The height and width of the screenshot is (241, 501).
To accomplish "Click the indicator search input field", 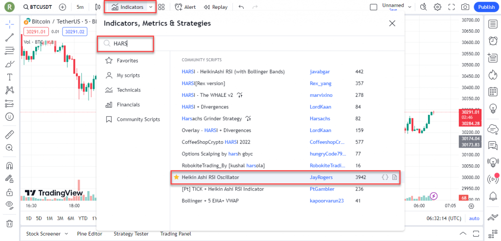I will pos(131,44).
